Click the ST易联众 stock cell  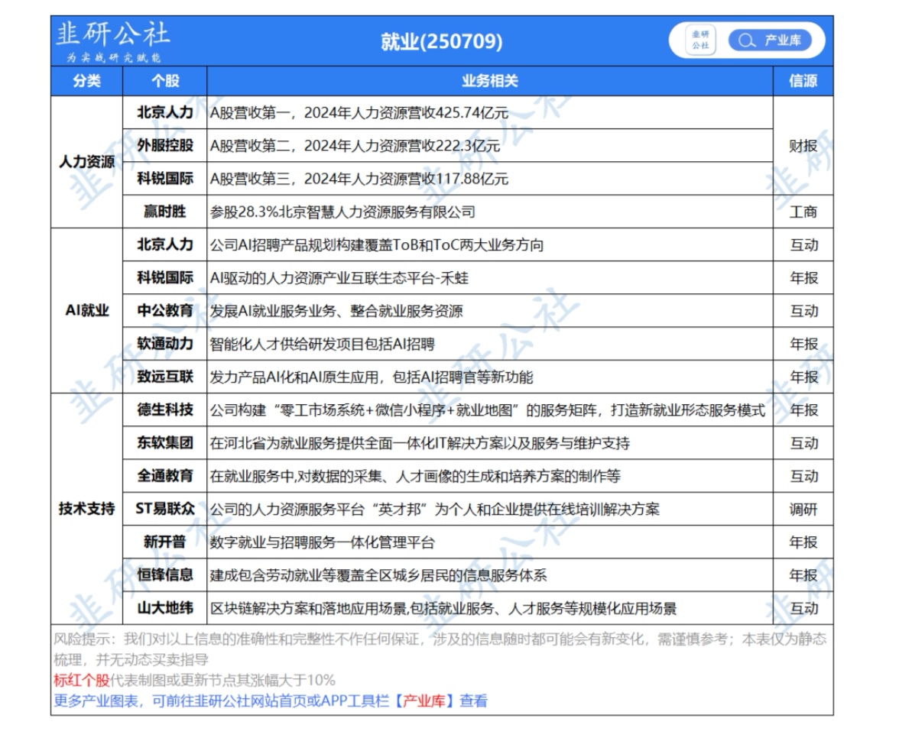(x=165, y=509)
